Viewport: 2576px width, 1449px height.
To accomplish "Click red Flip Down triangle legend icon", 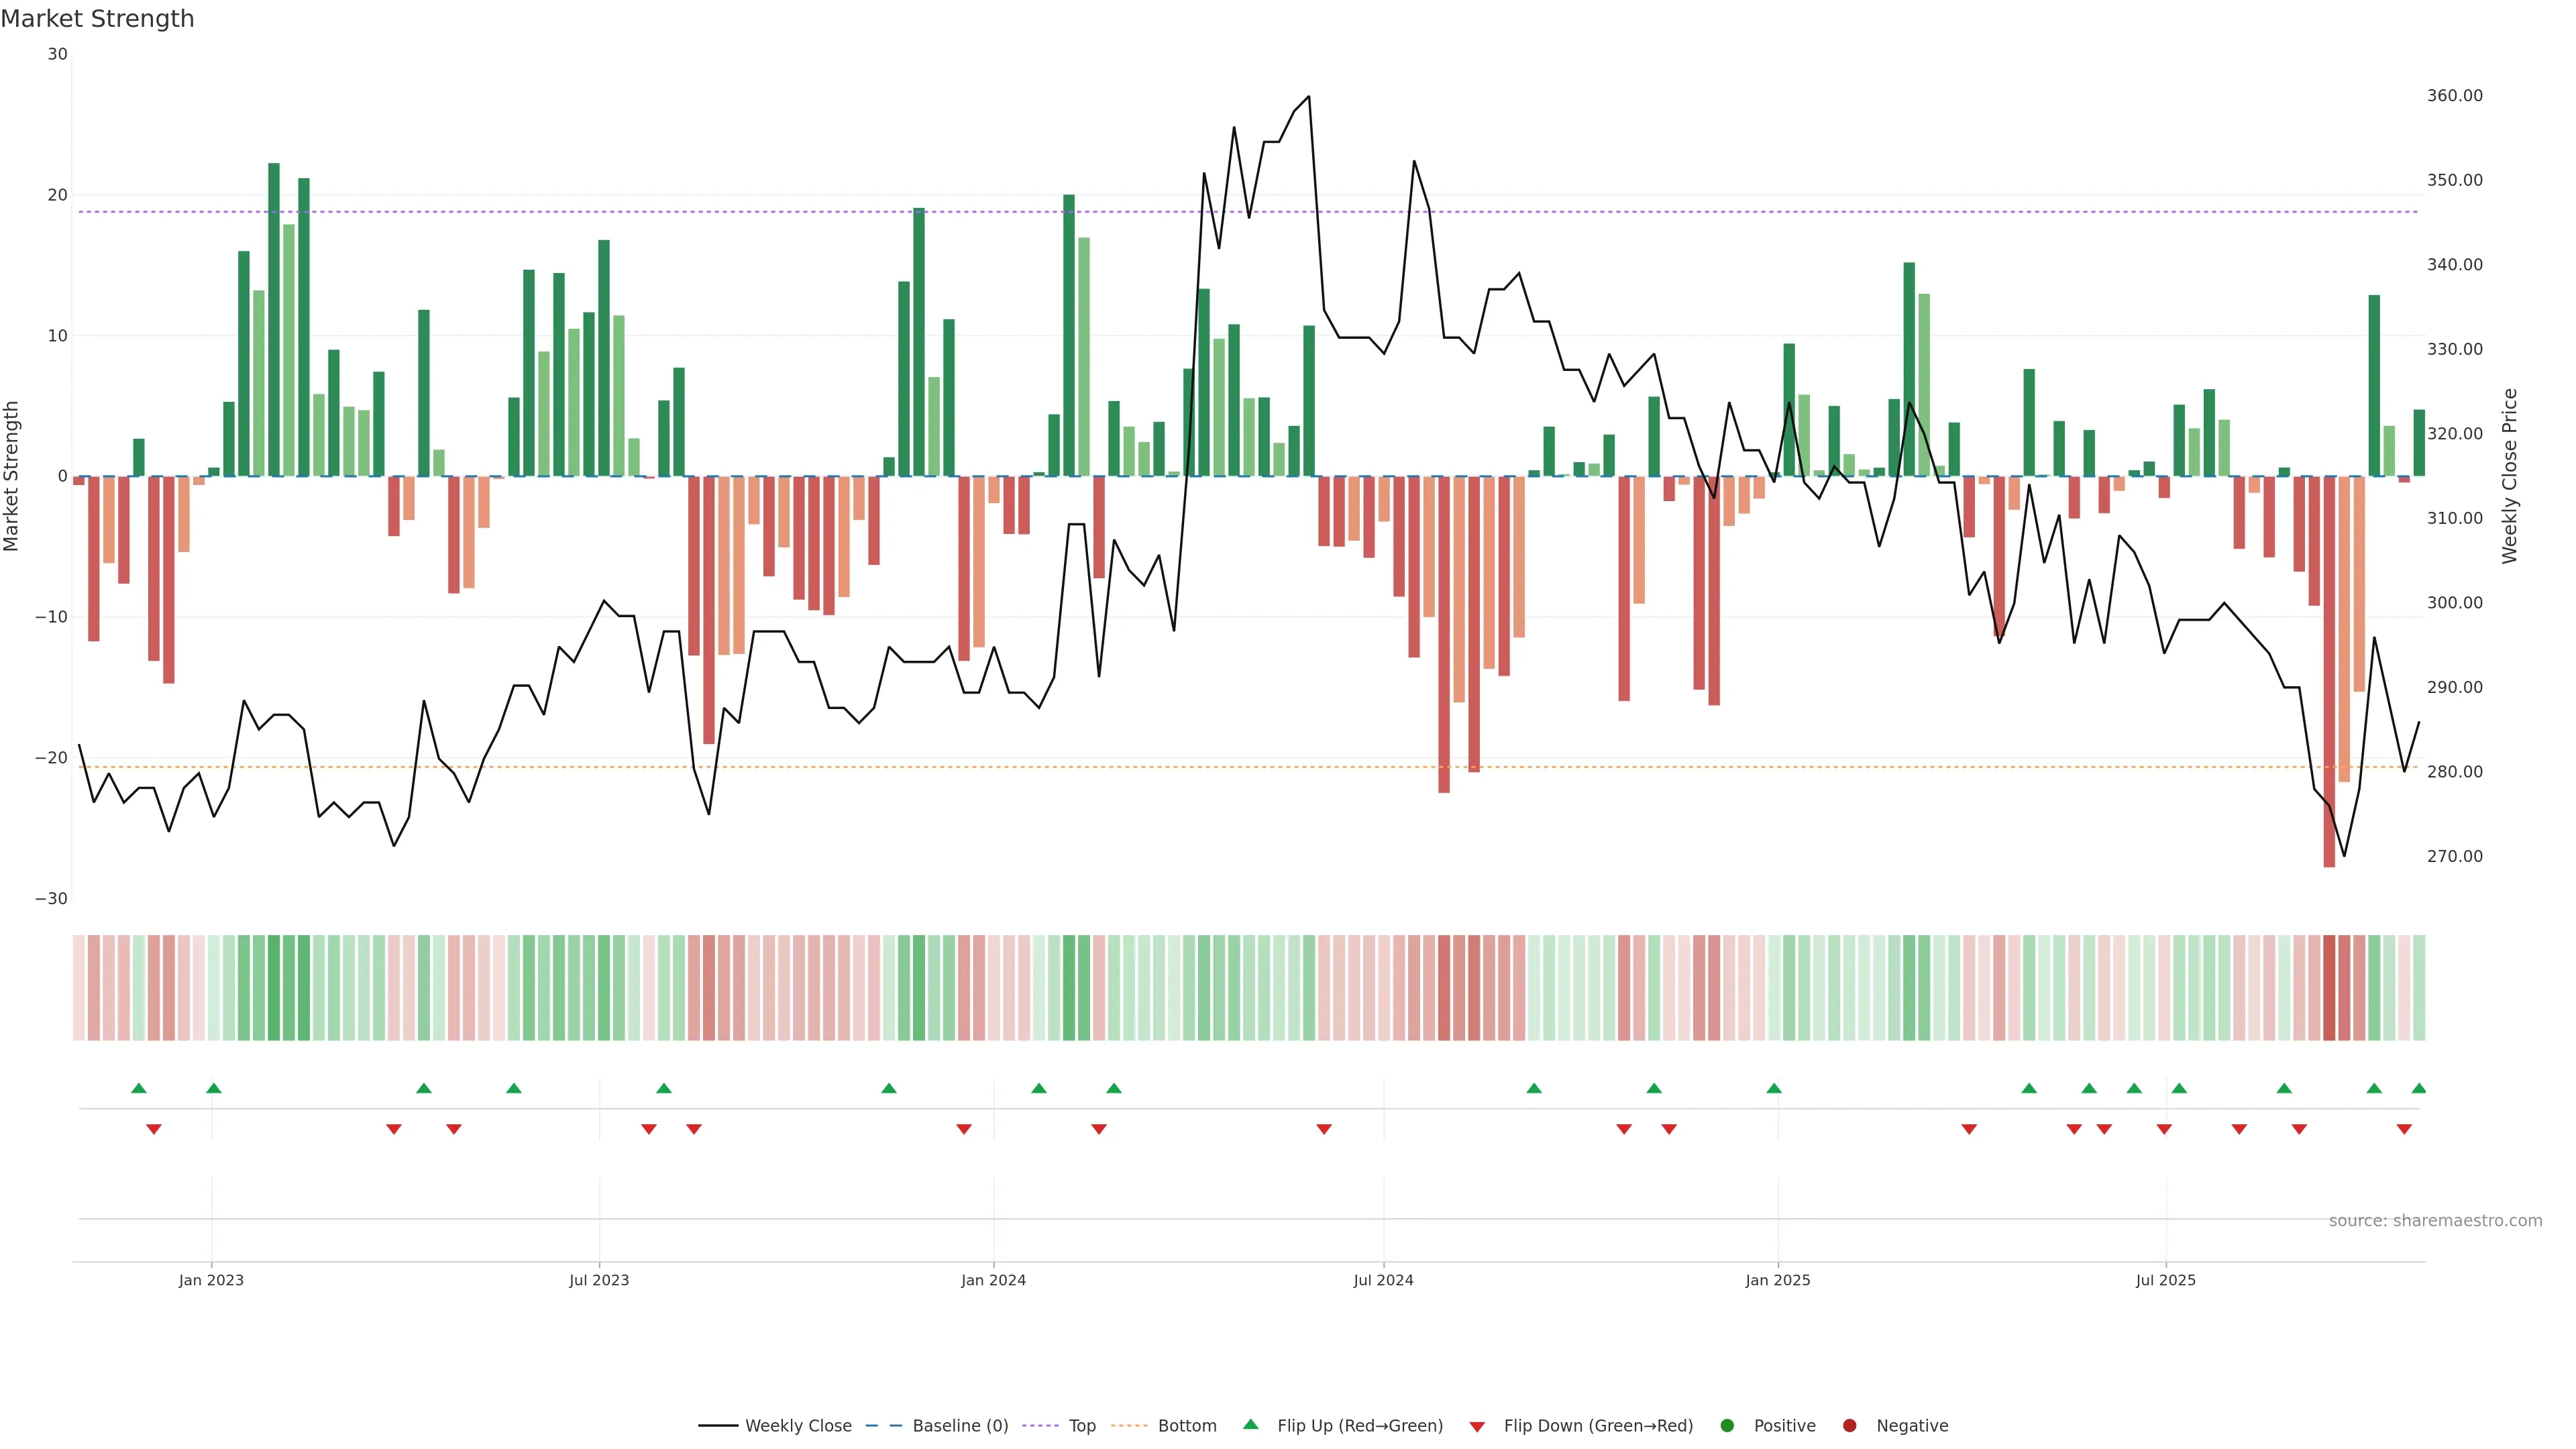I will point(1477,1426).
